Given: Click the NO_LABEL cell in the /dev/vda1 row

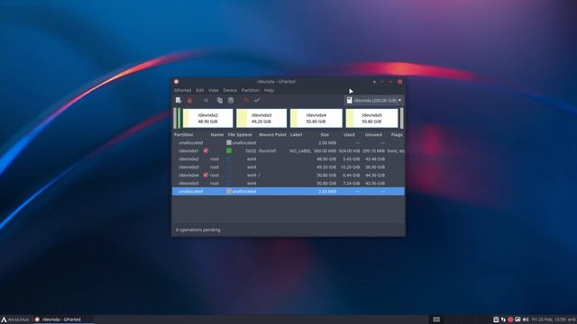Looking at the screenshot, I should click(x=300, y=151).
